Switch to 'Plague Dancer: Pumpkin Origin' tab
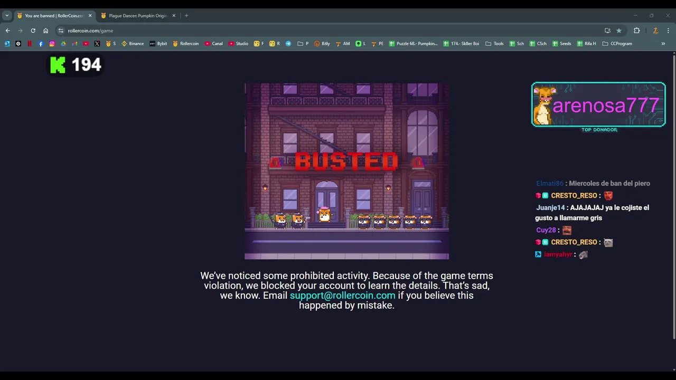The width and height of the screenshot is (676, 380). [x=138, y=16]
